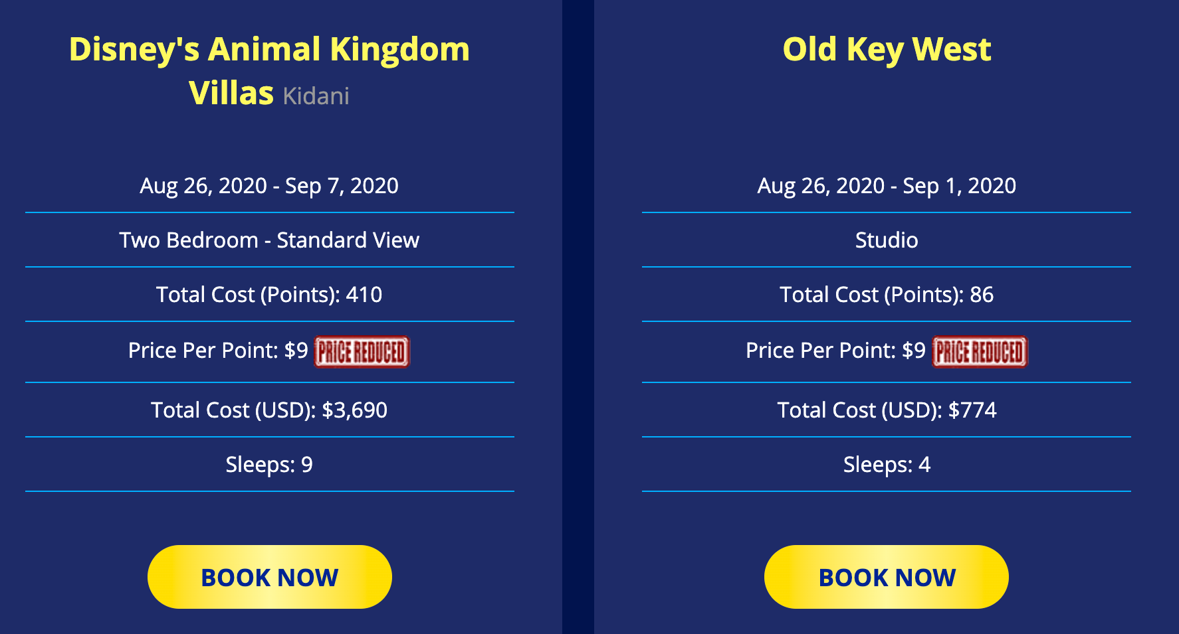Click the gray Kidani subtitle label
The height and width of the screenshot is (634, 1179).
[x=316, y=96]
